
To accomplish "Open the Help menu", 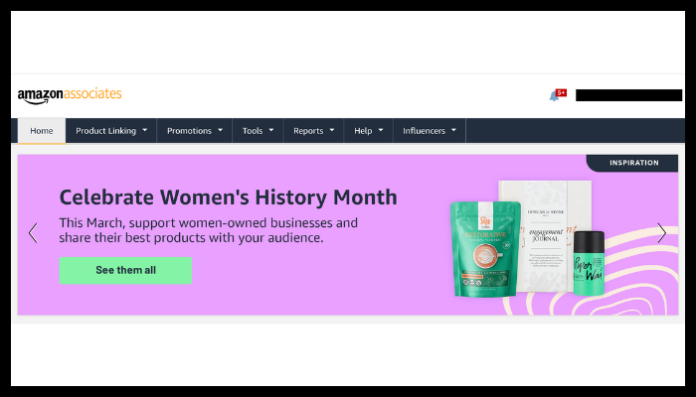I will point(369,131).
